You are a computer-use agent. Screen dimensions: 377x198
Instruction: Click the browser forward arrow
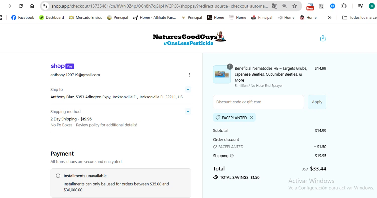10,6
